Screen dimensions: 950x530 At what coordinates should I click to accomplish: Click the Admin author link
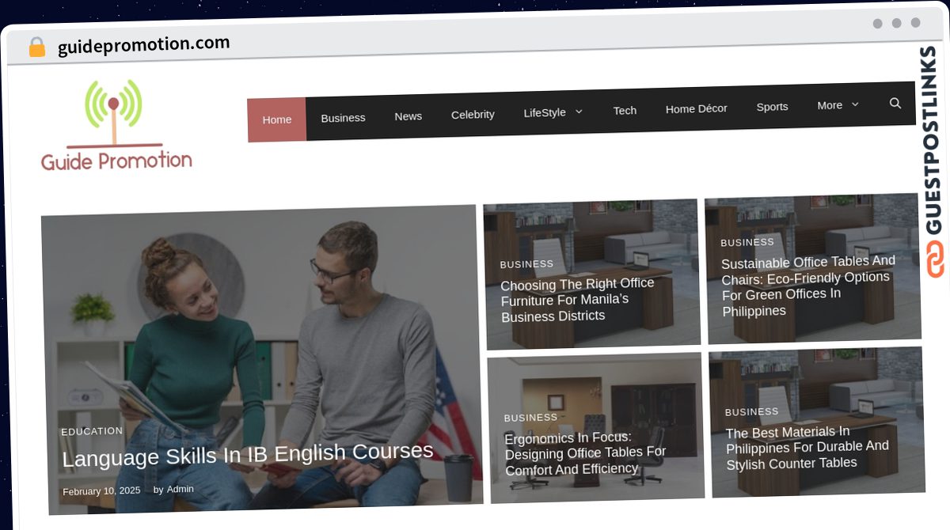click(180, 489)
